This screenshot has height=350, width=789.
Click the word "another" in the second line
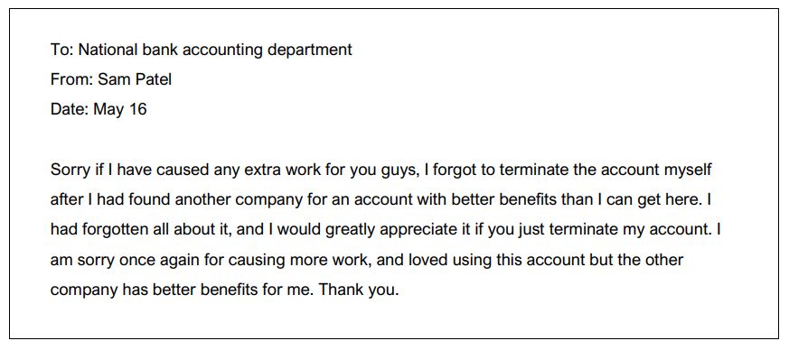pos(203,200)
